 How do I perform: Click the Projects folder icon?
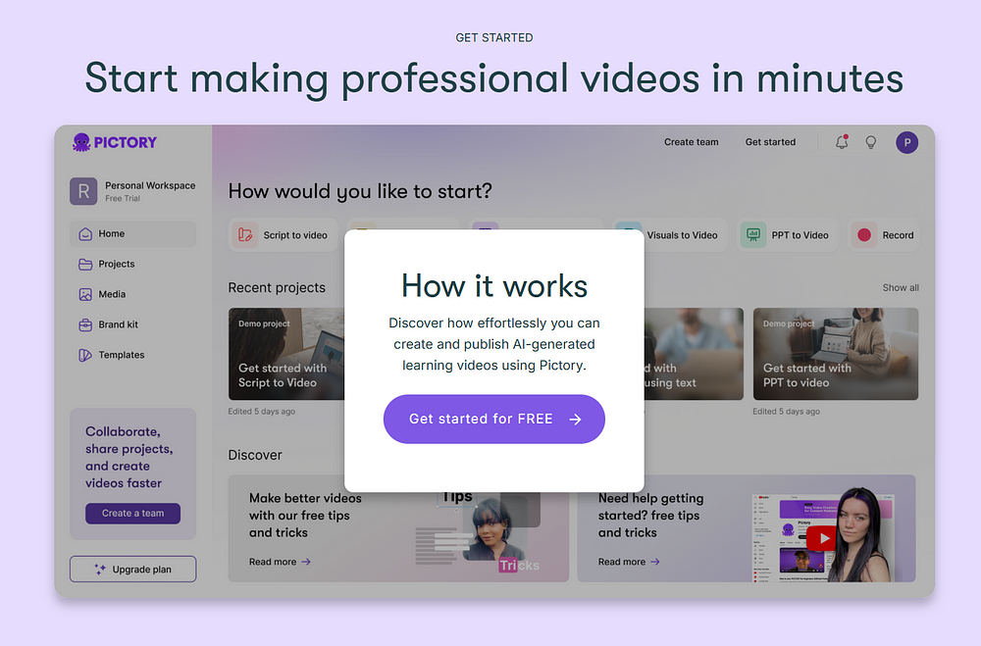pos(85,264)
